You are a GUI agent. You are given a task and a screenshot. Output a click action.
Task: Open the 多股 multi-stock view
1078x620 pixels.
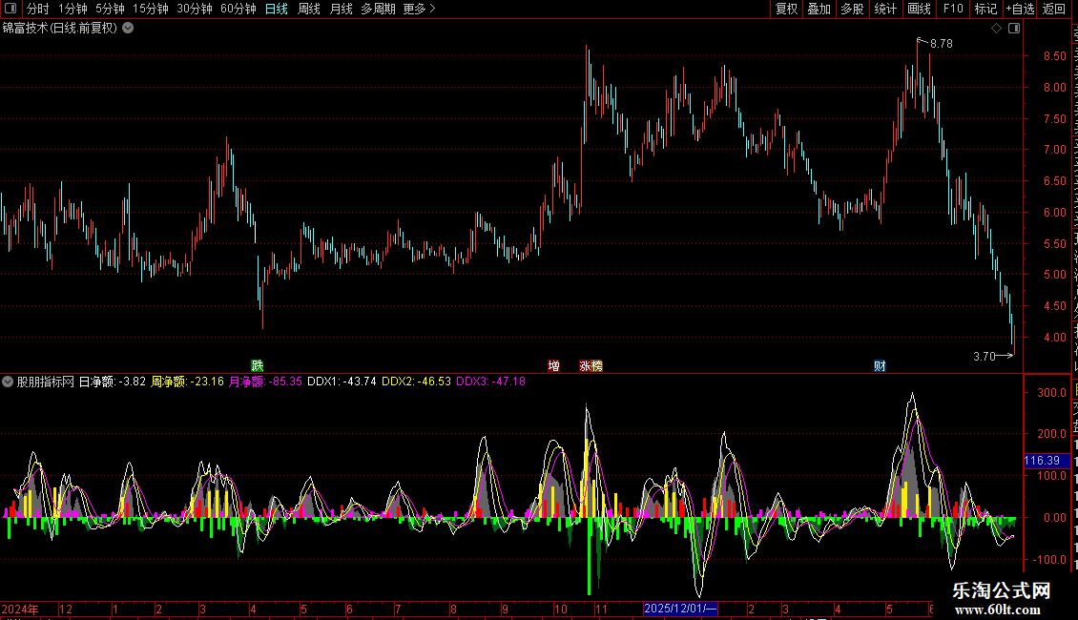[x=852, y=9]
